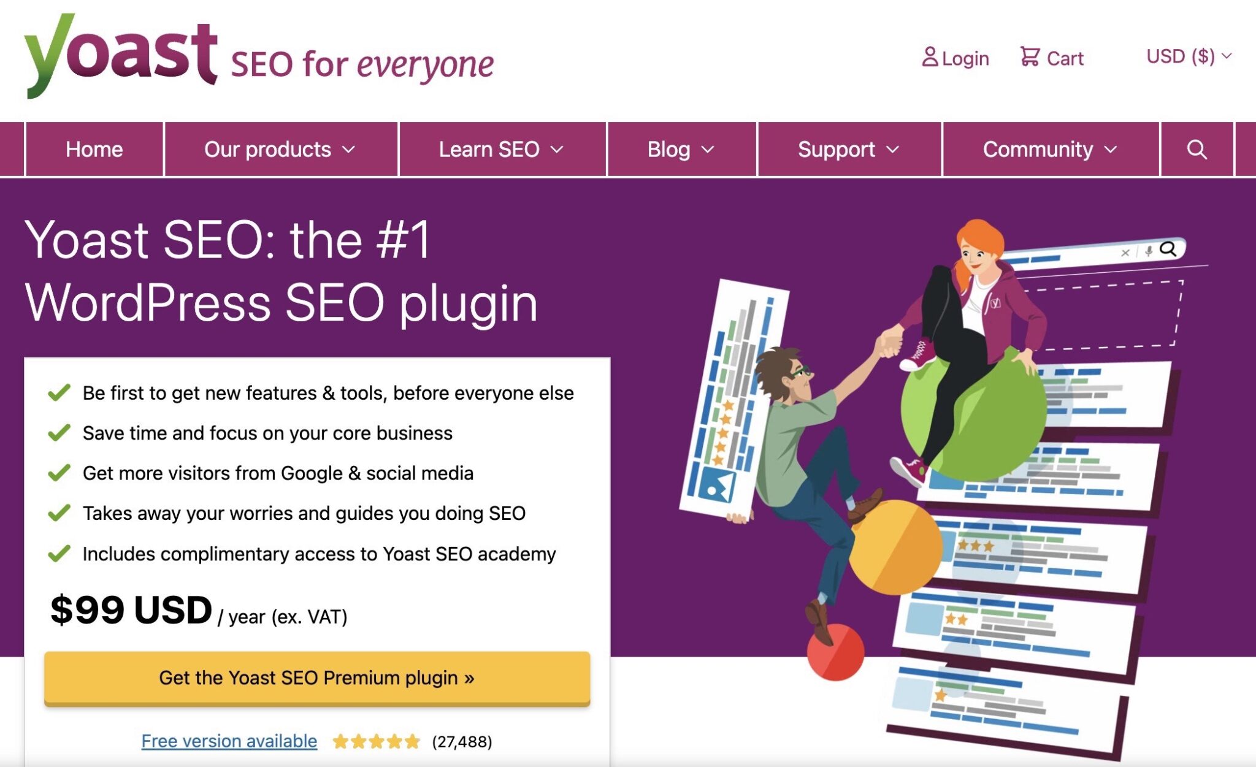Click Get the Yoast SEO Premium plugin button
Image resolution: width=1256 pixels, height=767 pixels.
tap(317, 678)
